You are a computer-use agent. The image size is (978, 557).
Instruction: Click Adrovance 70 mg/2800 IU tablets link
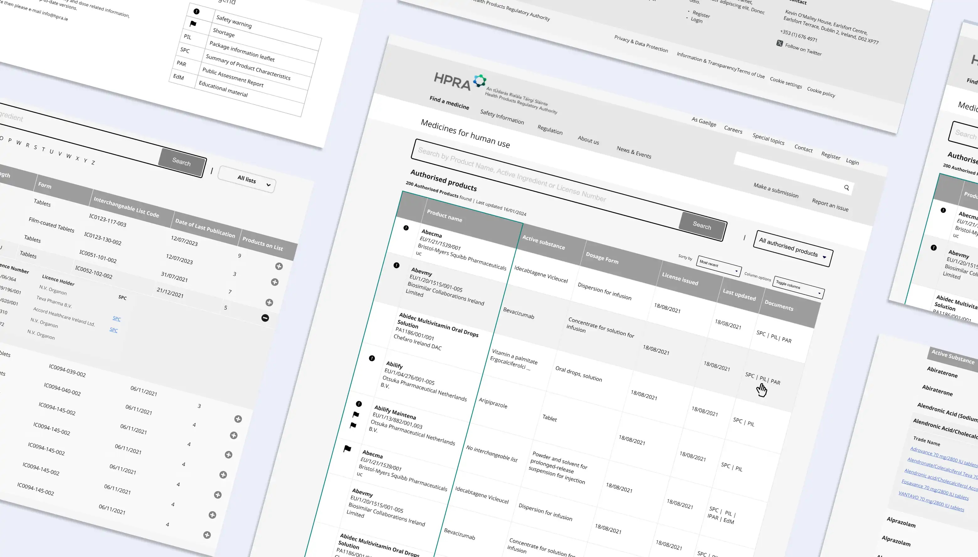click(x=944, y=456)
